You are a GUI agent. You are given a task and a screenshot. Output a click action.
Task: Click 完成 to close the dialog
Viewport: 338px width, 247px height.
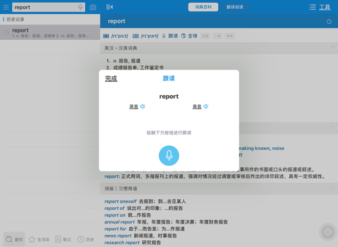(x=111, y=78)
